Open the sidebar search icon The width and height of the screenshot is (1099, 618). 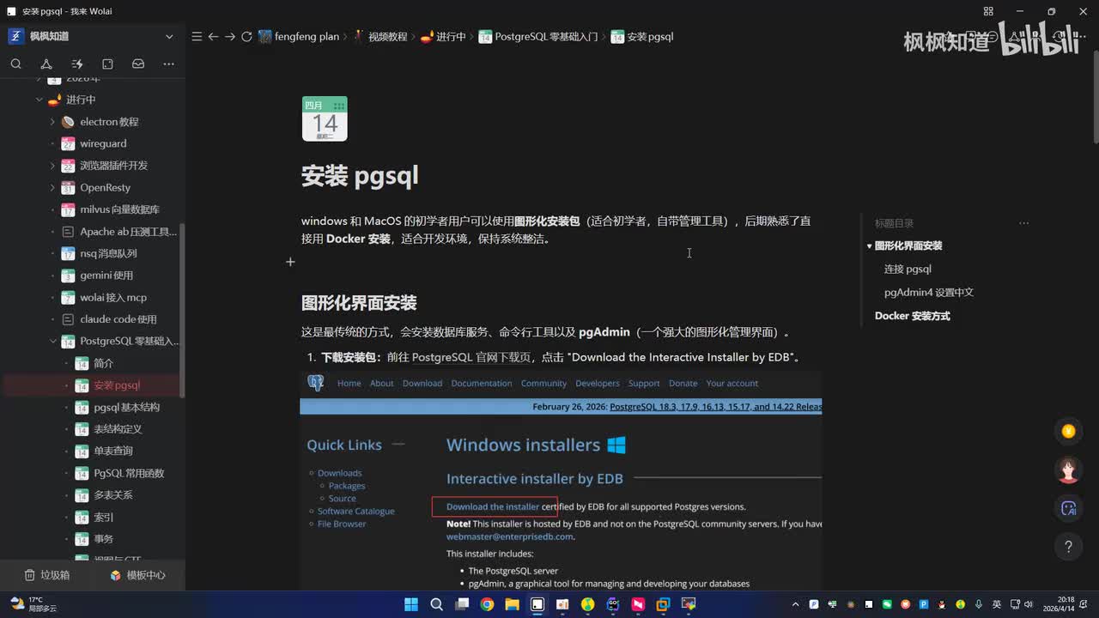point(15,64)
